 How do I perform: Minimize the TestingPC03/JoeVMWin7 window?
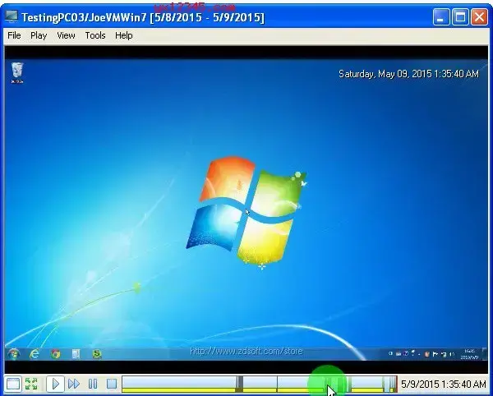coord(440,16)
